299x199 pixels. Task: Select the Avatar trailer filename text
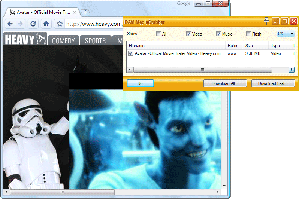(179, 53)
